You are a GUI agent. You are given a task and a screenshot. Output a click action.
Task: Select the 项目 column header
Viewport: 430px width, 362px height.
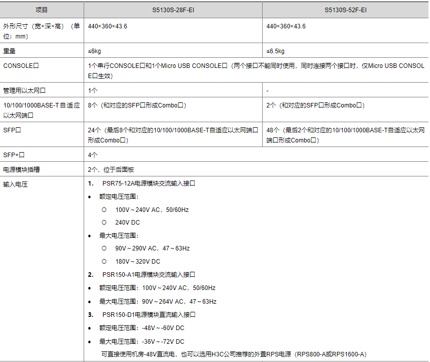tap(42, 10)
